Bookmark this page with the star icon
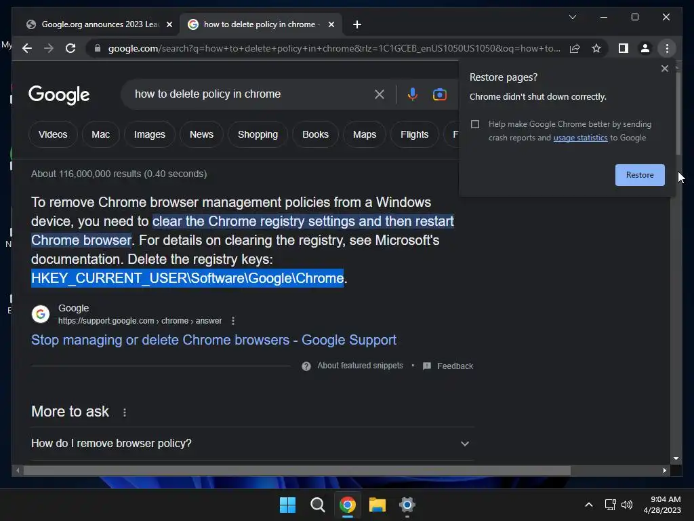Screen dimensions: 694x521 pos(596,48)
